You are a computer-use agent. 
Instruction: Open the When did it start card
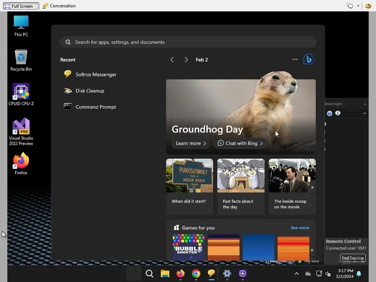pyautogui.click(x=189, y=186)
